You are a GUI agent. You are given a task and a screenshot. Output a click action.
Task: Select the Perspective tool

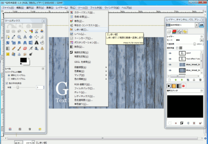pos(25,43)
